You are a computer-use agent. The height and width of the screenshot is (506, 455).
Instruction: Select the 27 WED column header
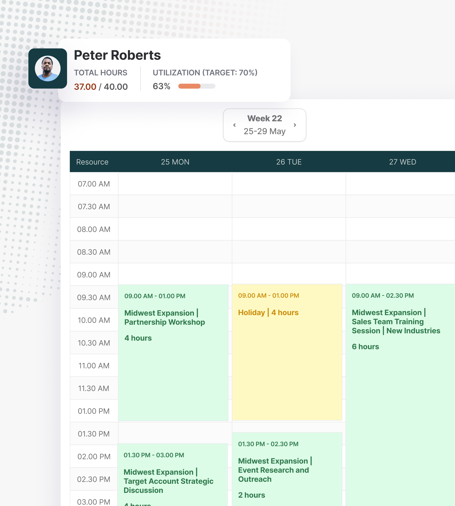402,162
